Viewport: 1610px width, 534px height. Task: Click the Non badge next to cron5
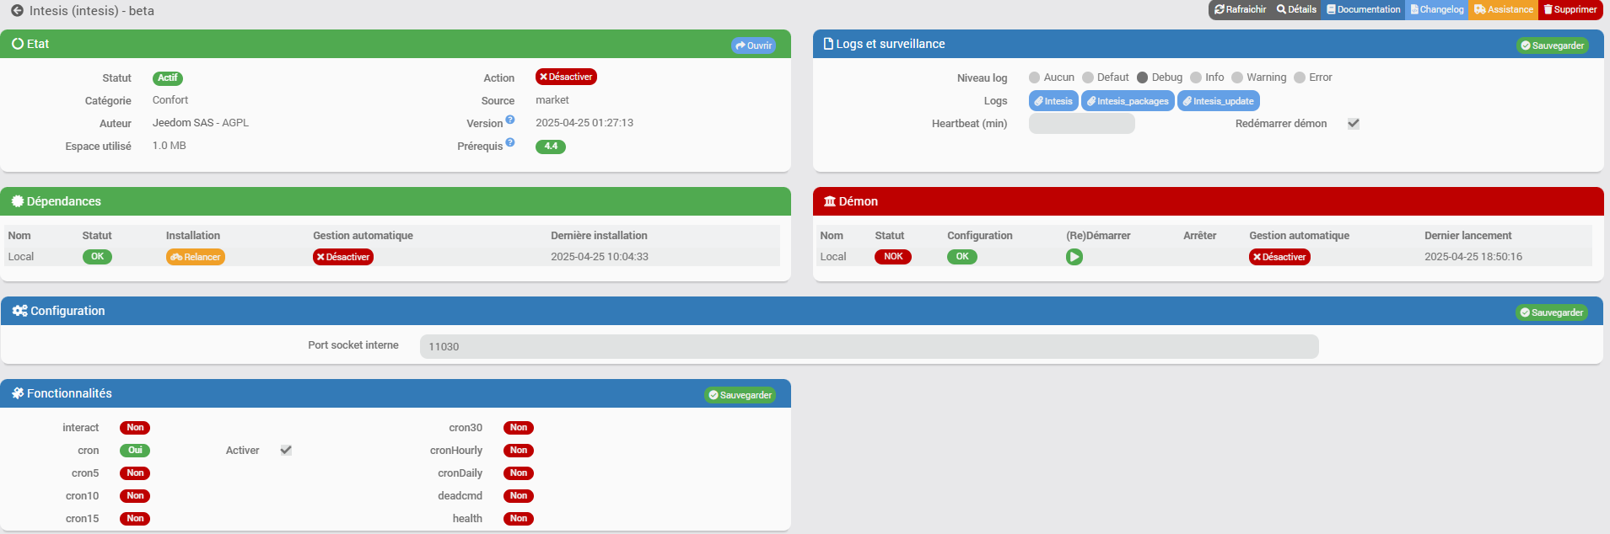coord(135,473)
